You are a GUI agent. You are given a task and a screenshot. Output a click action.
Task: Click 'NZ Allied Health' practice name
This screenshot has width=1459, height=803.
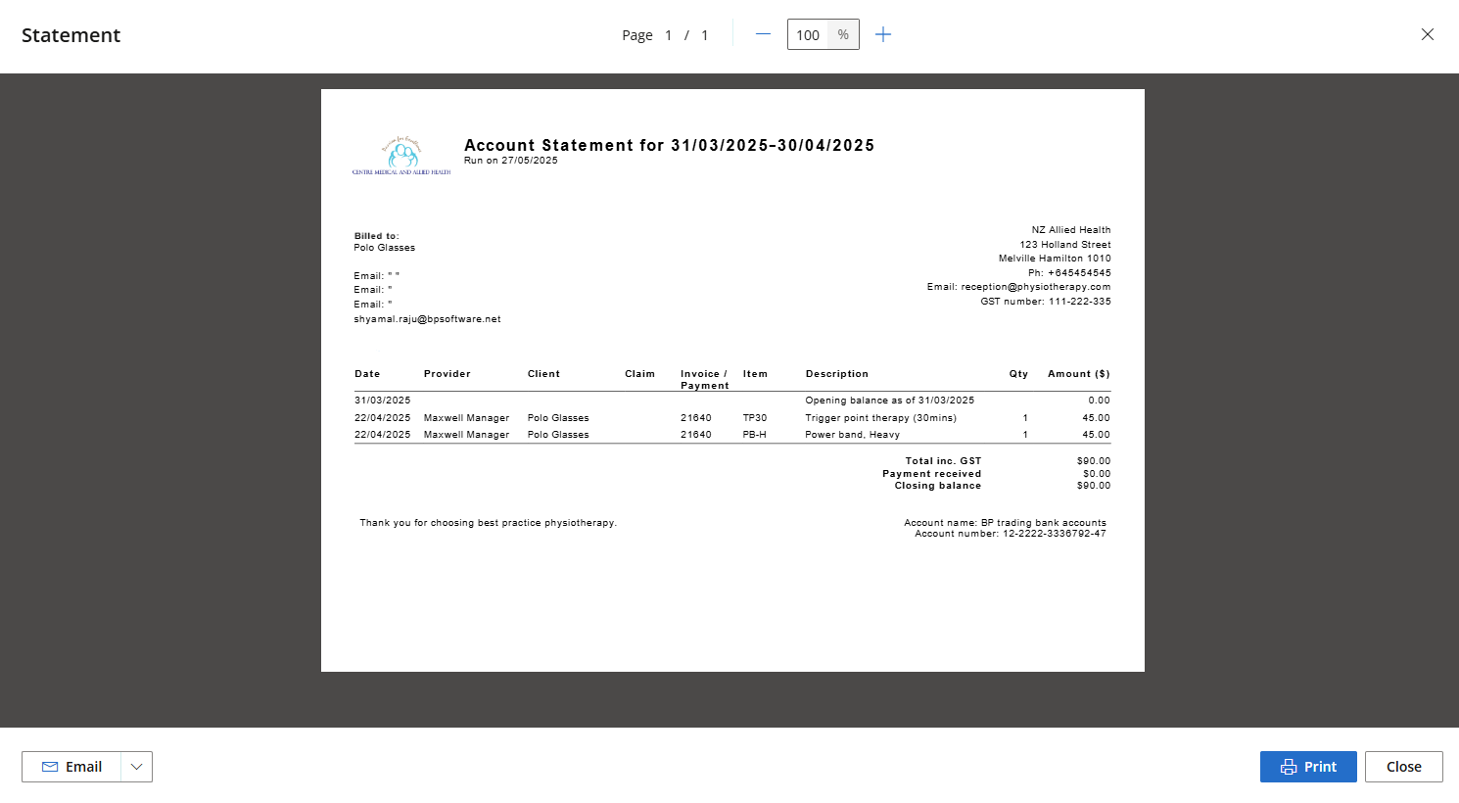point(1071,230)
